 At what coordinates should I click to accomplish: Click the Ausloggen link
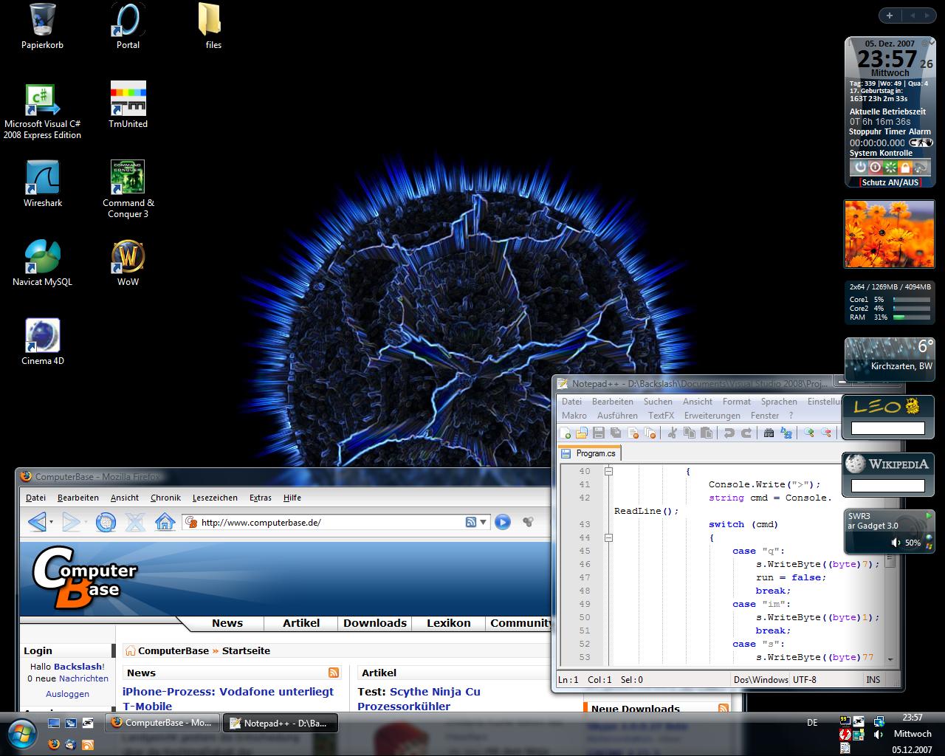67,694
